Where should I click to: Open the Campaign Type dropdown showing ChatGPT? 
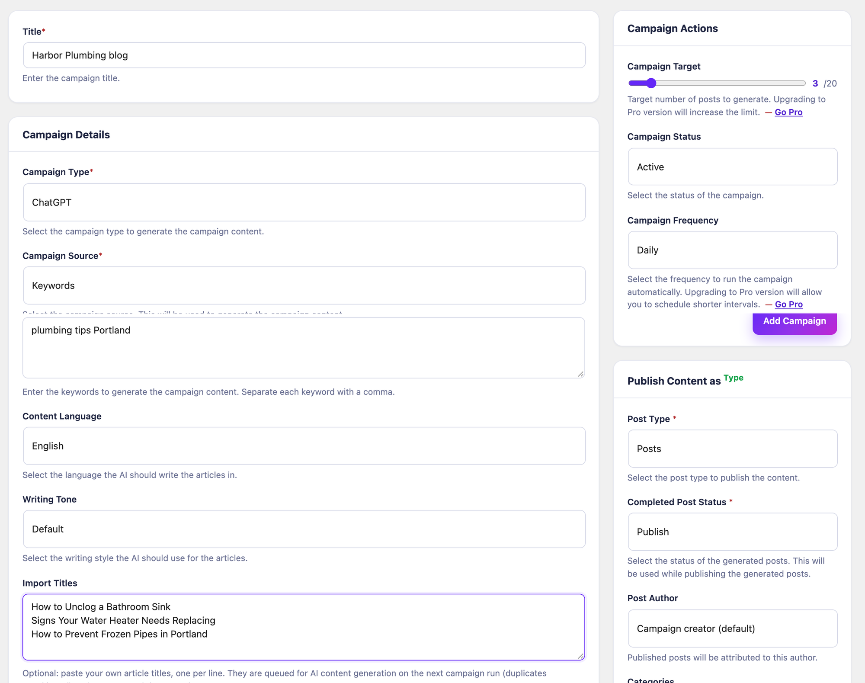[304, 202]
